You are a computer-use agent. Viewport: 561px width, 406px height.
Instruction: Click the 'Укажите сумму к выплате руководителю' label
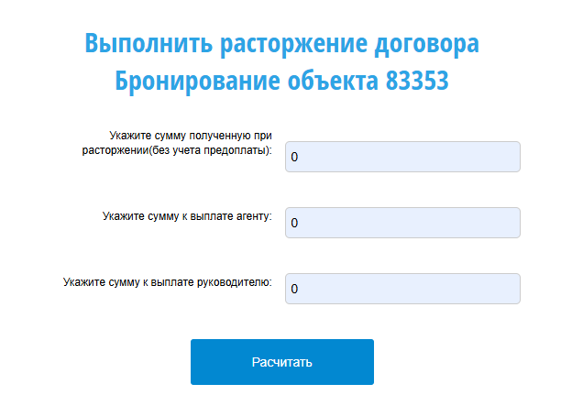click(x=168, y=282)
